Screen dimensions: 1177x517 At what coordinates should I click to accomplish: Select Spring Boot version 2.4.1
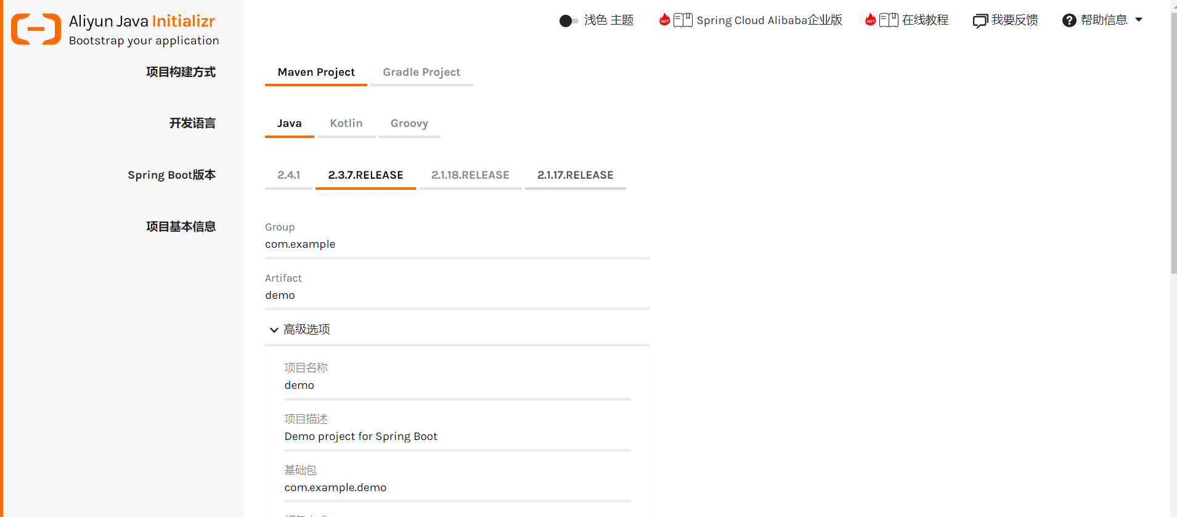[288, 175]
